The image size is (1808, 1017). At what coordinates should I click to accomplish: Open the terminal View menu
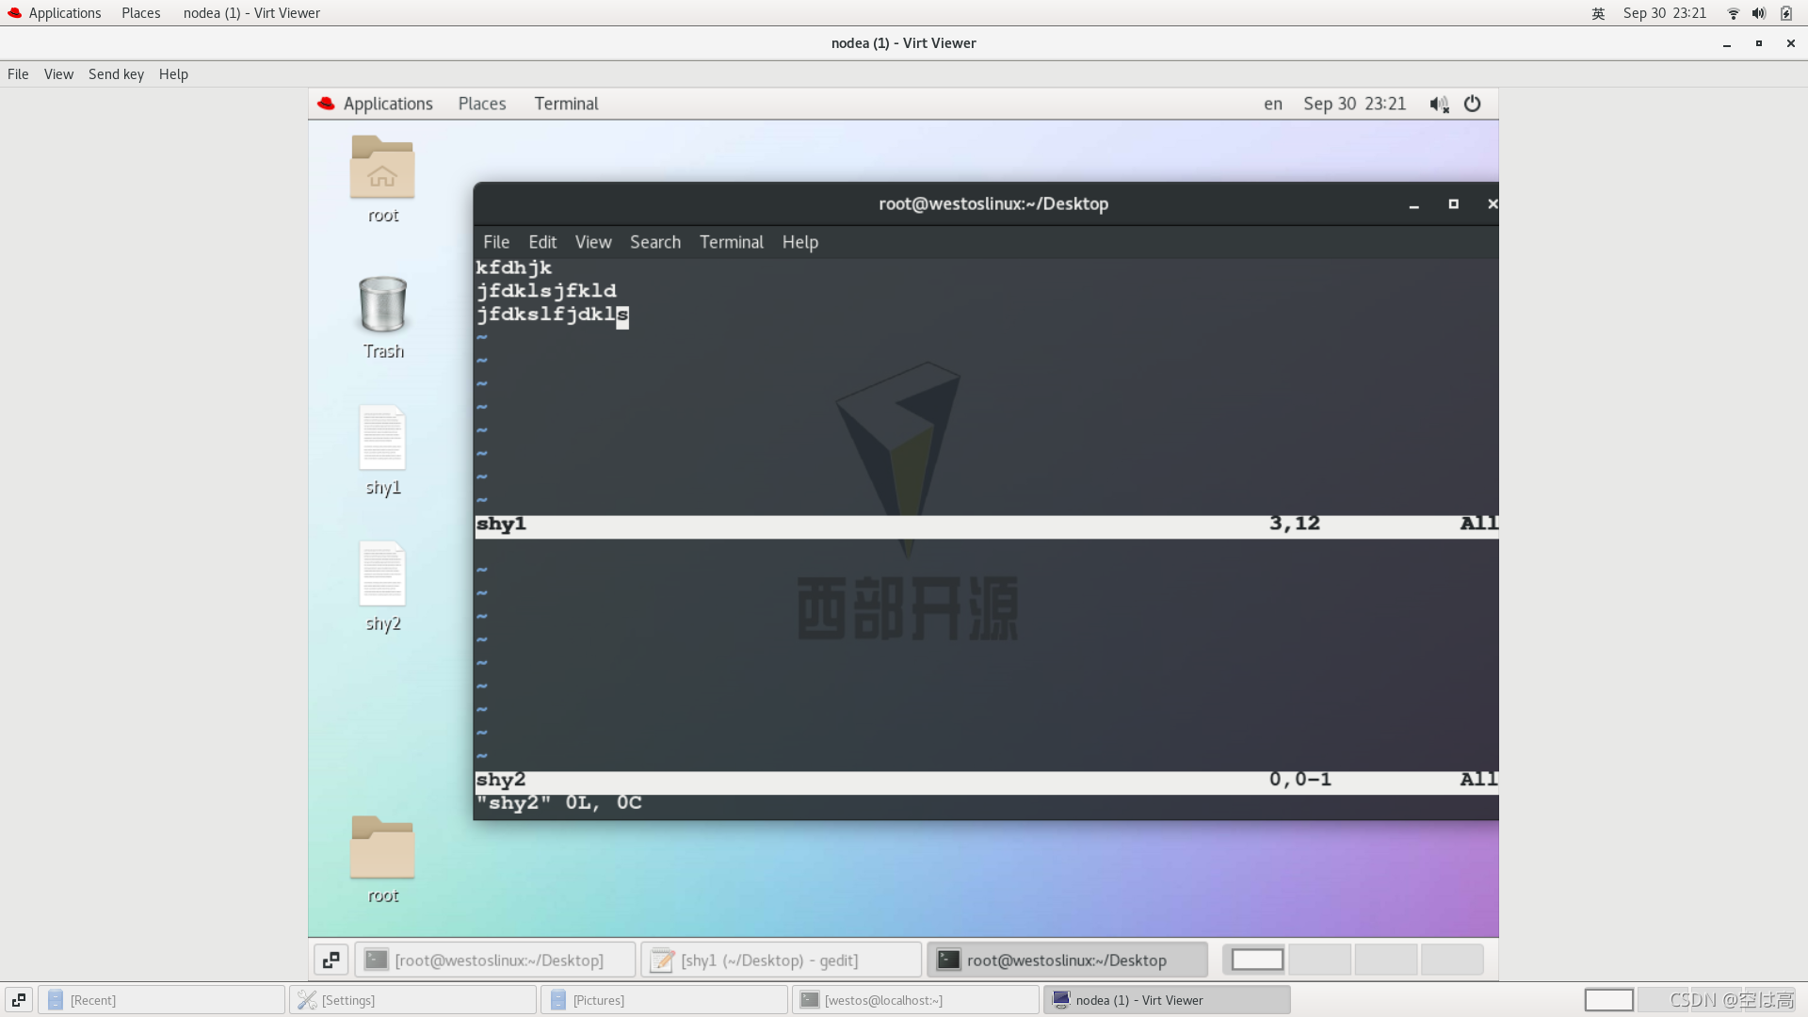click(x=593, y=242)
